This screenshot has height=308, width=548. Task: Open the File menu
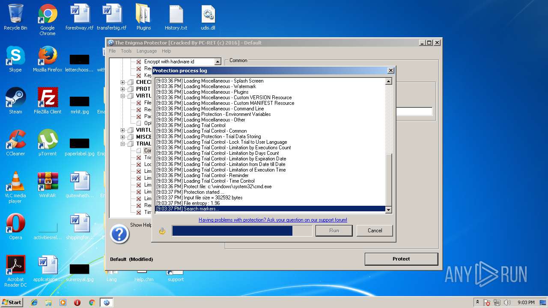click(112, 51)
